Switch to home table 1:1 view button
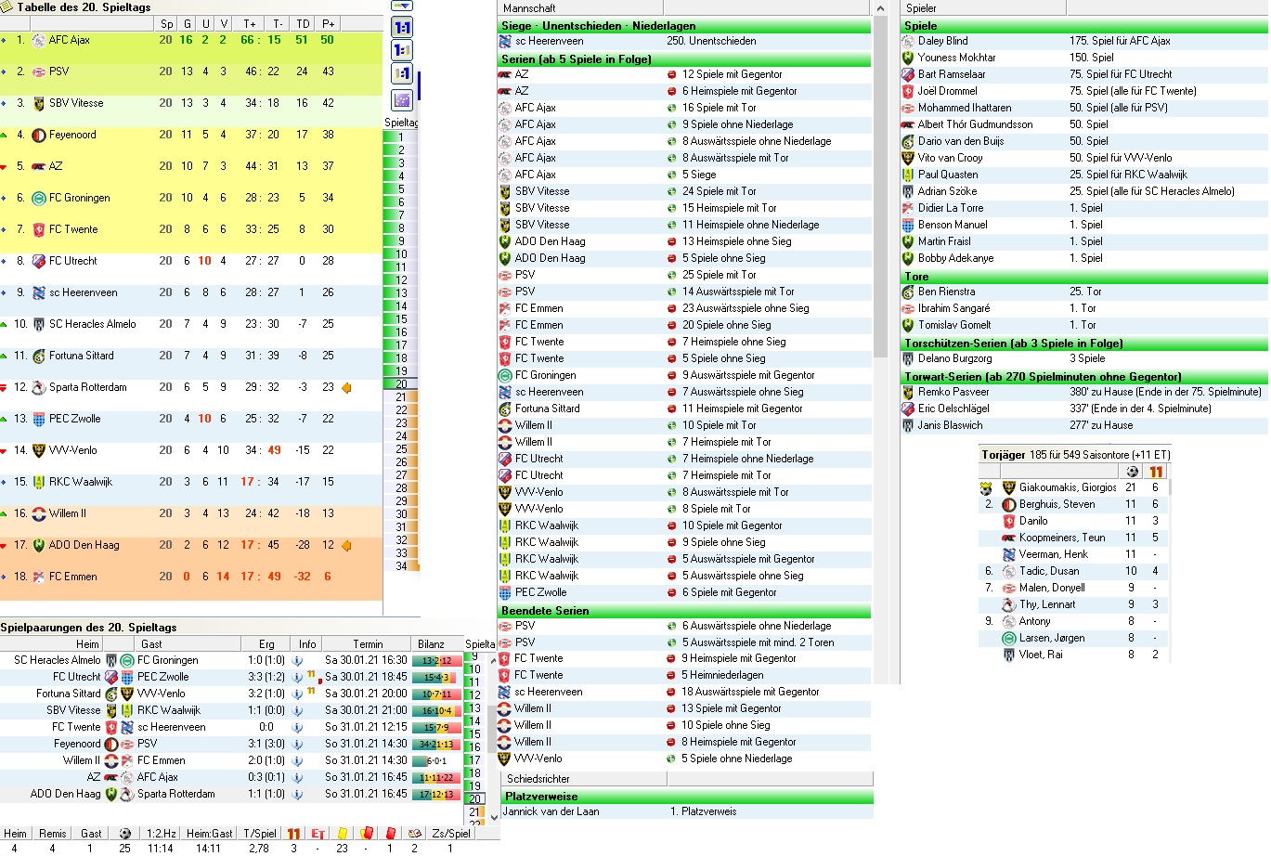Viewport: 1271px width, 856px height. 402,50
